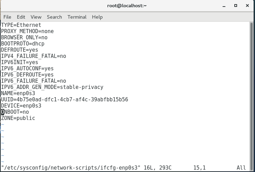This screenshot has width=255, height=172.
Task: Open the Edit menu
Action: point(21,17)
